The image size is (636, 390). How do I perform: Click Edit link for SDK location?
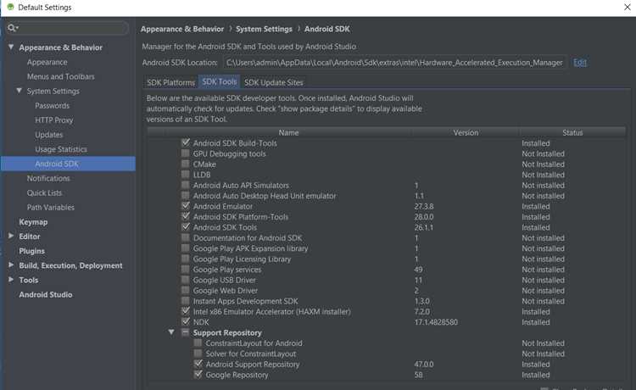[580, 63]
